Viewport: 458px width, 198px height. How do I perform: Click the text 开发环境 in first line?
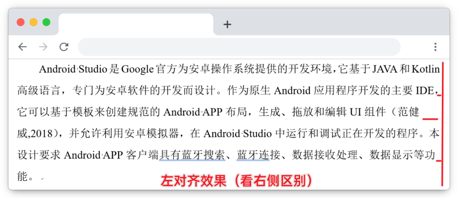[310, 69]
